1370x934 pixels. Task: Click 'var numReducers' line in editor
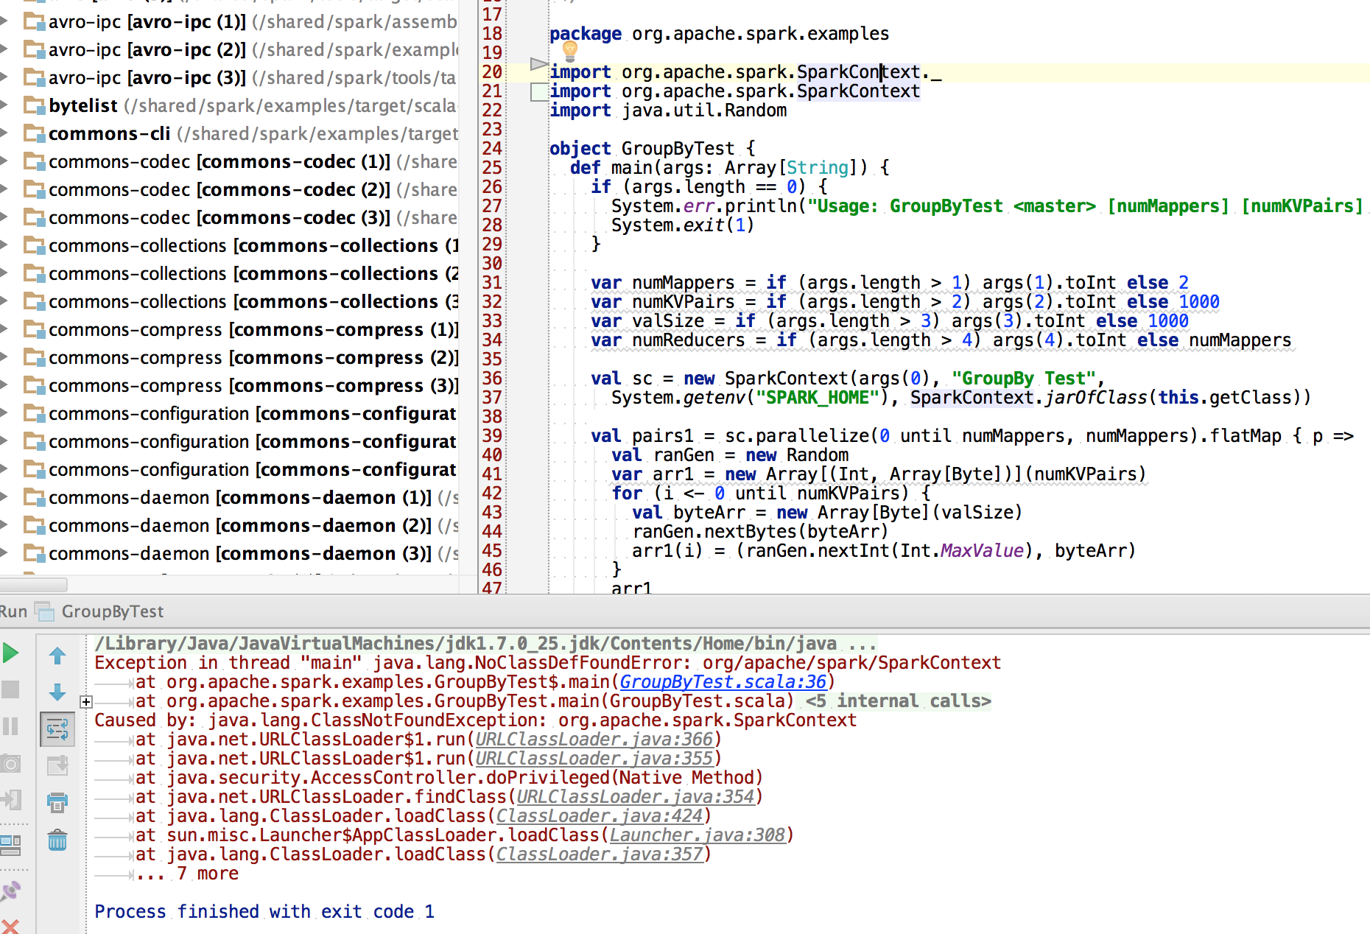pyautogui.click(x=941, y=340)
